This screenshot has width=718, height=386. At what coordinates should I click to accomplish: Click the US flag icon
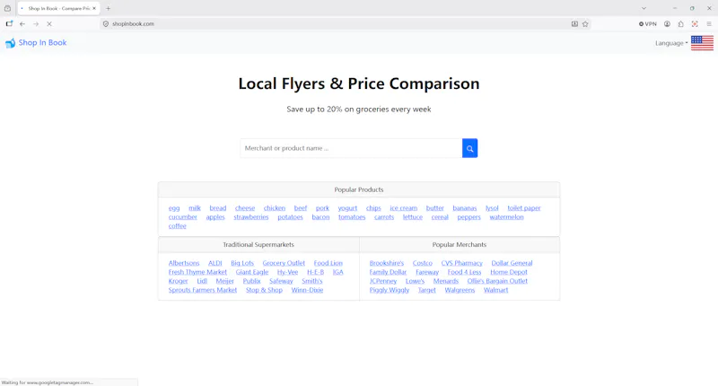(702, 43)
